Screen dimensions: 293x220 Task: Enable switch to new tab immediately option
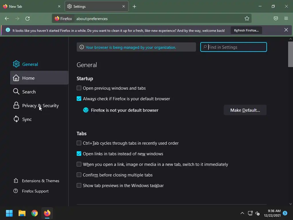(x=79, y=164)
